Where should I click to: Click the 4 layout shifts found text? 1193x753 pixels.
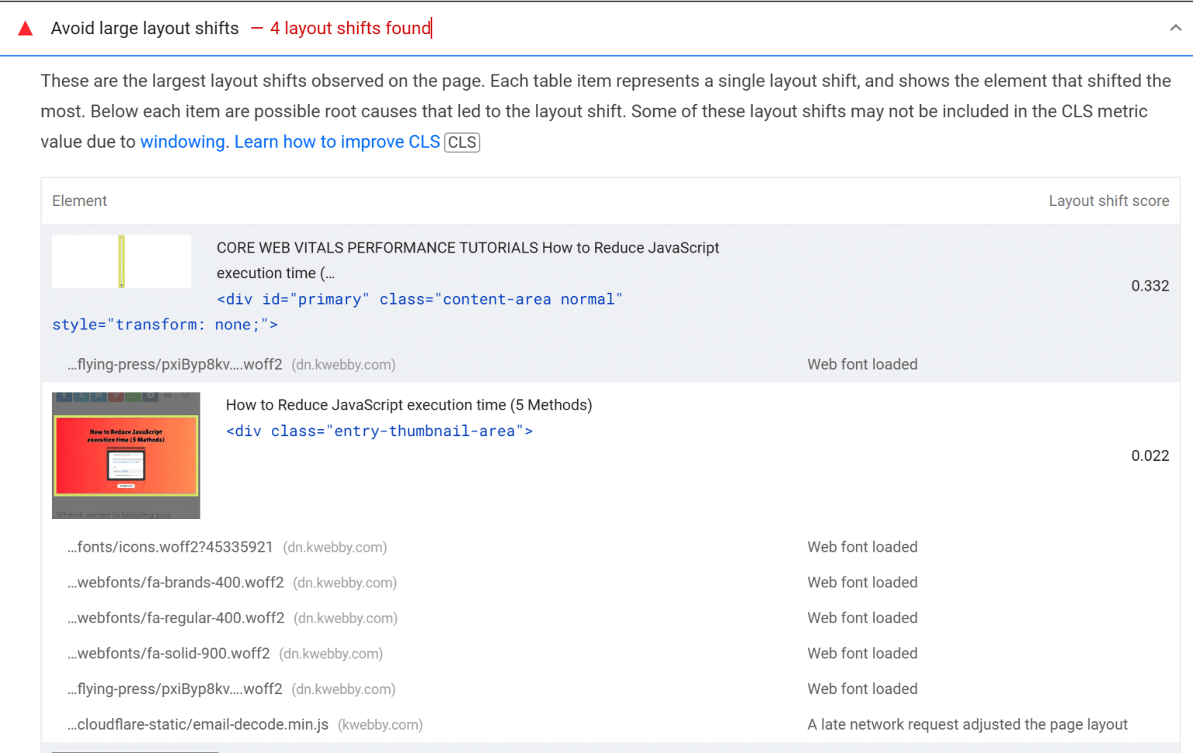click(x=350, y=29)
